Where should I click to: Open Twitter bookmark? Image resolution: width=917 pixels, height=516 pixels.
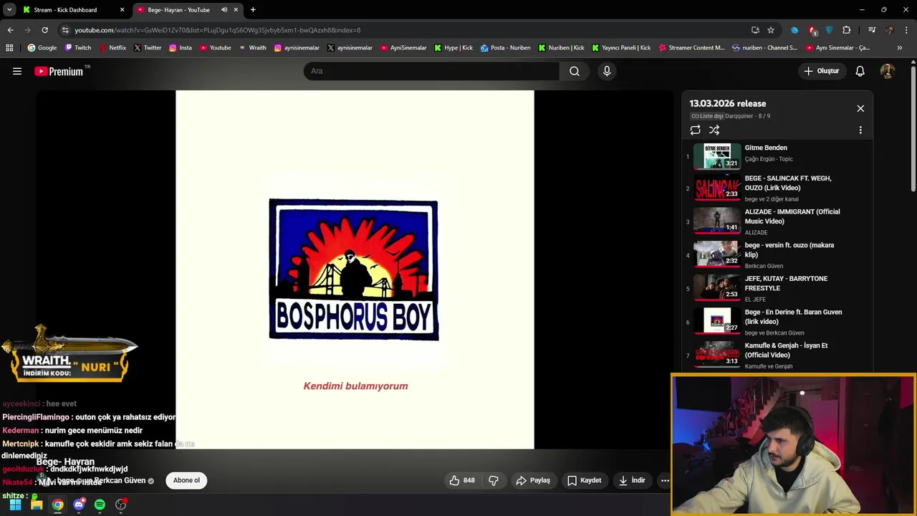click(x=148, y=48)
